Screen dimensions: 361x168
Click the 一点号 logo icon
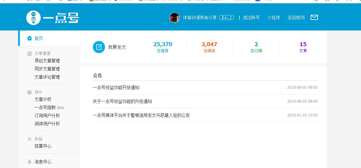point(33,18)
